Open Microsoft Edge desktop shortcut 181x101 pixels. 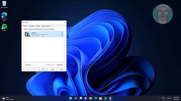coord(4,17)
